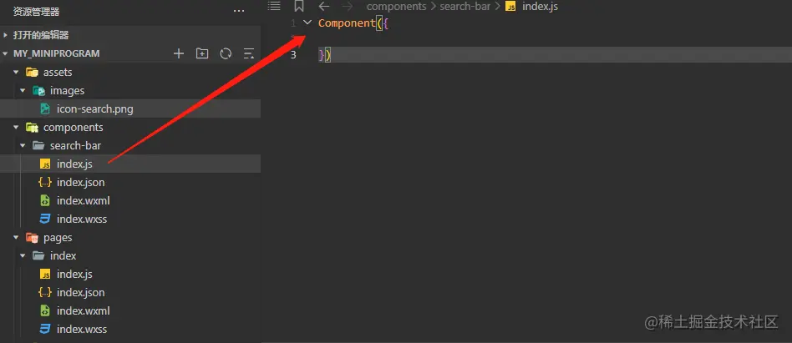The width and height of the screenshot is (792, 343).
Task: Collapse all folders in explorer
Action: [x=248, y=53]
